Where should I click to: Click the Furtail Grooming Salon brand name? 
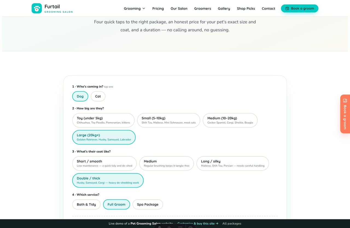pyautogui.click(x=59, y=8)
